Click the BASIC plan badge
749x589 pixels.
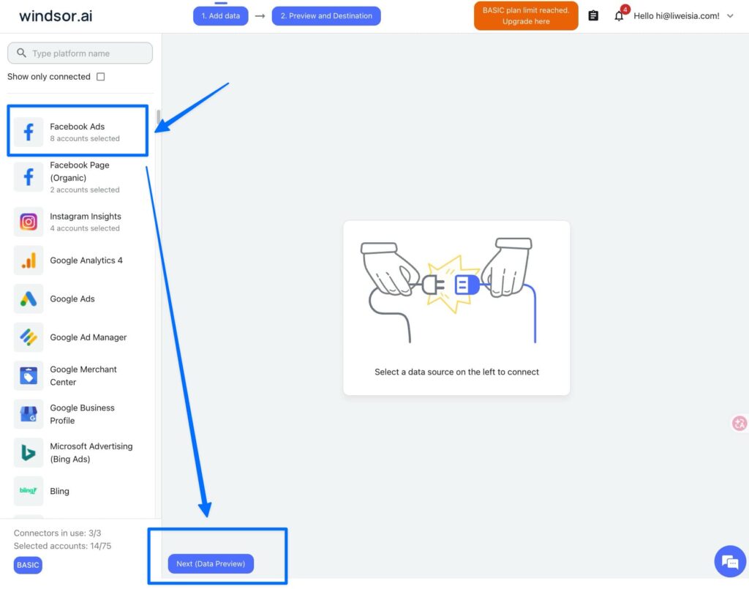(28, 565)
